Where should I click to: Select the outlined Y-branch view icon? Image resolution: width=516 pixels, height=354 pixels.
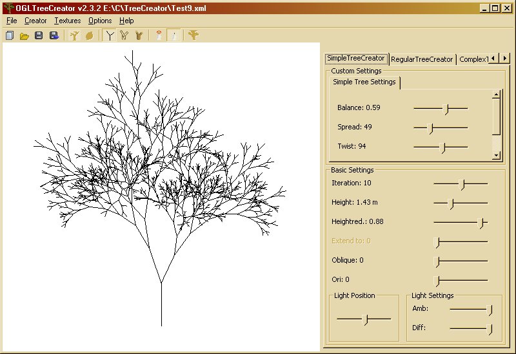click(x=124, y=35)
